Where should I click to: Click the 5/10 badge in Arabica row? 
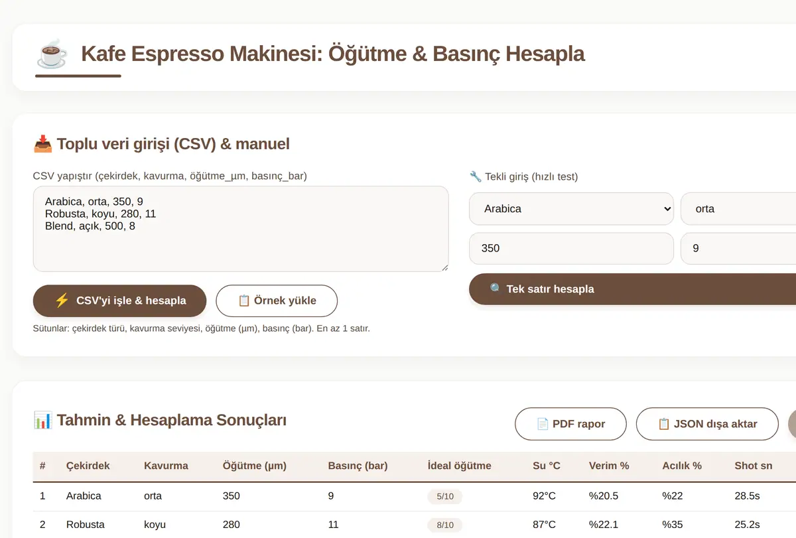[445, 496]
